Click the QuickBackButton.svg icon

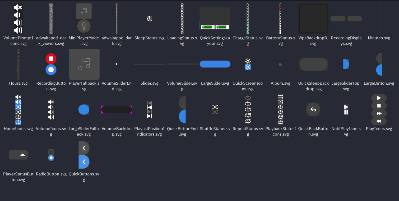tap(313, 109)
